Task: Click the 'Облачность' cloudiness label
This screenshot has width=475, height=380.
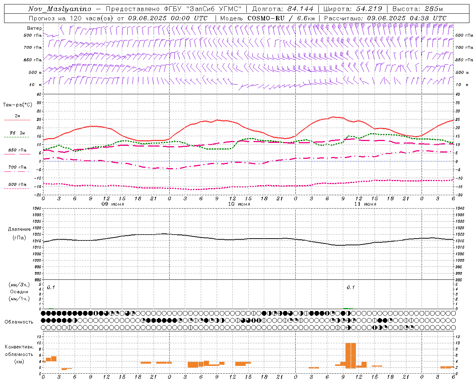Action: click(19, 322)
